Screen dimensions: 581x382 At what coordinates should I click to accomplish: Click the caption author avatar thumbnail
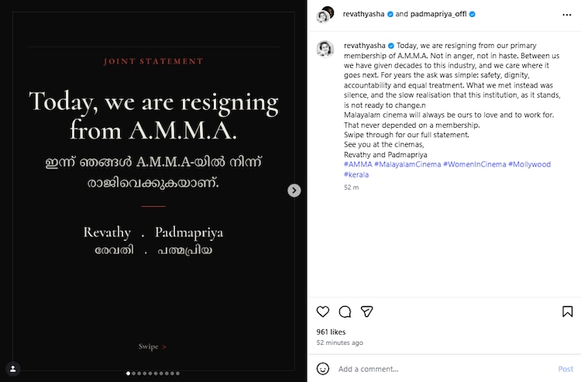[325, 50]
